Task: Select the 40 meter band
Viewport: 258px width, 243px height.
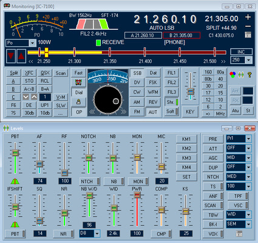Action: [x=220, y=79]
